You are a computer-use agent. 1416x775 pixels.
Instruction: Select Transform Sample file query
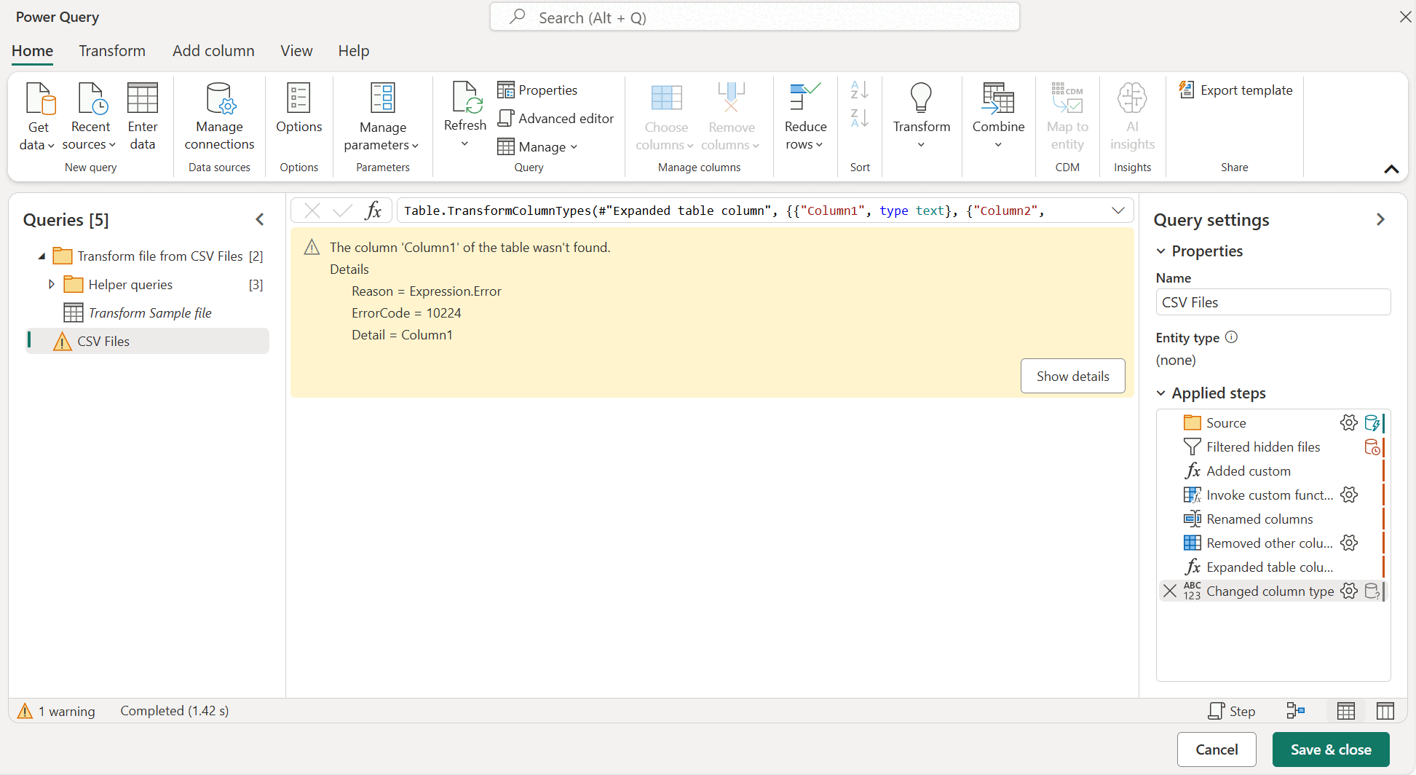[149, 312]
